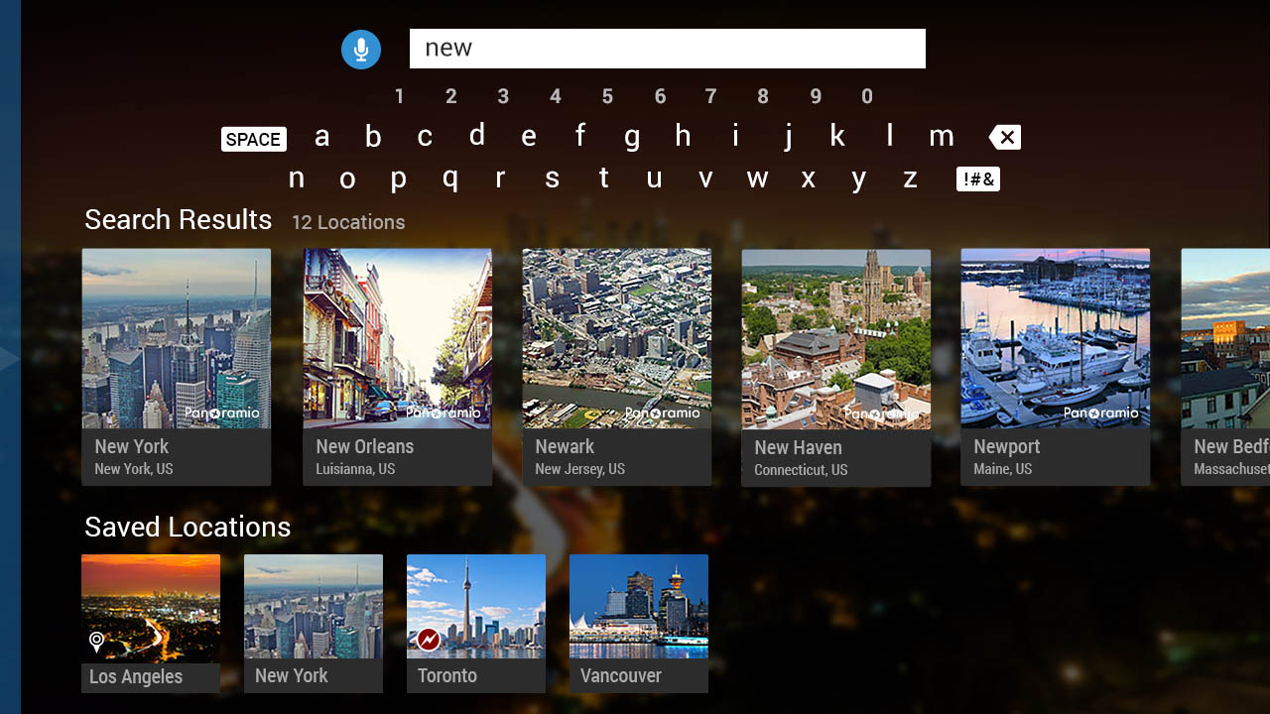Hit the number 8 key
1270x714 pixels.
click(763, 96)
